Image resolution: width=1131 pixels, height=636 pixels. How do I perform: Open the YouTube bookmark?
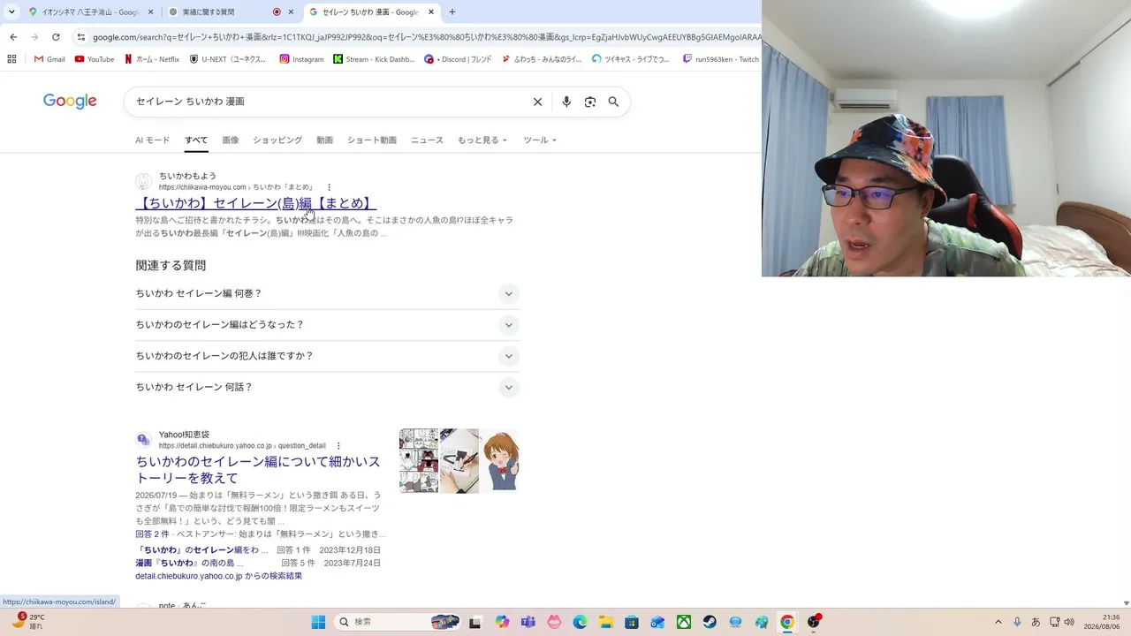pos(95,59)
